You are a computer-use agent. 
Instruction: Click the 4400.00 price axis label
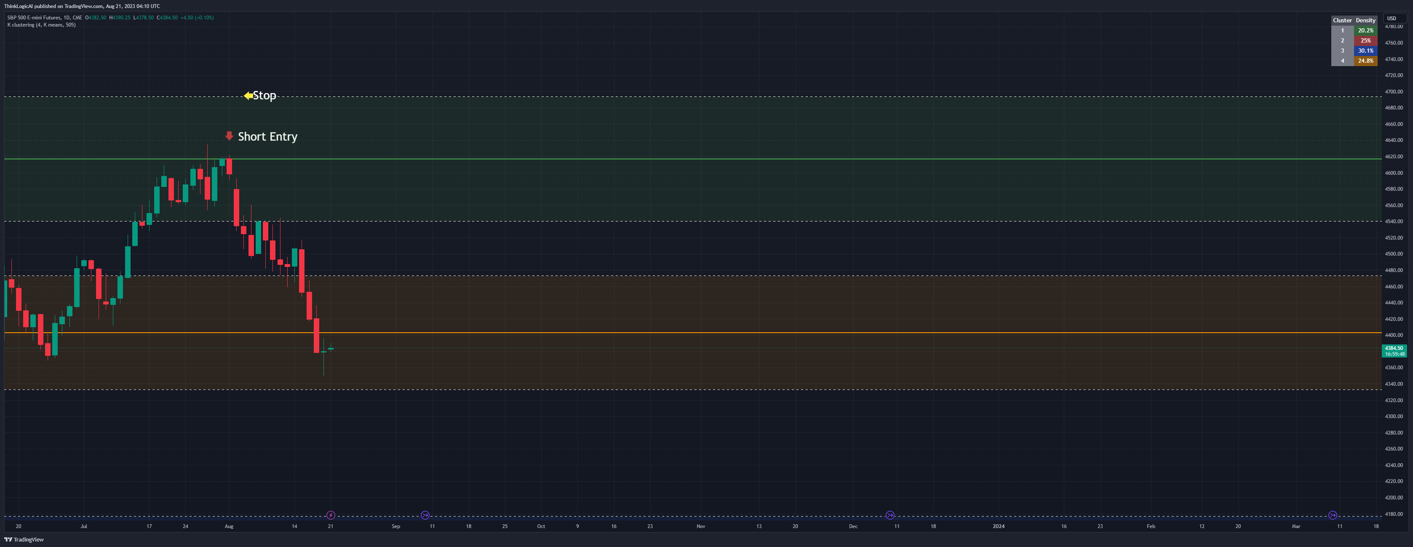click(x=1394, y=335)
